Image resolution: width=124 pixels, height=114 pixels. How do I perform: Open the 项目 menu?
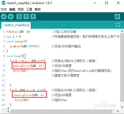pyautogui.click(x=21, y=9)
